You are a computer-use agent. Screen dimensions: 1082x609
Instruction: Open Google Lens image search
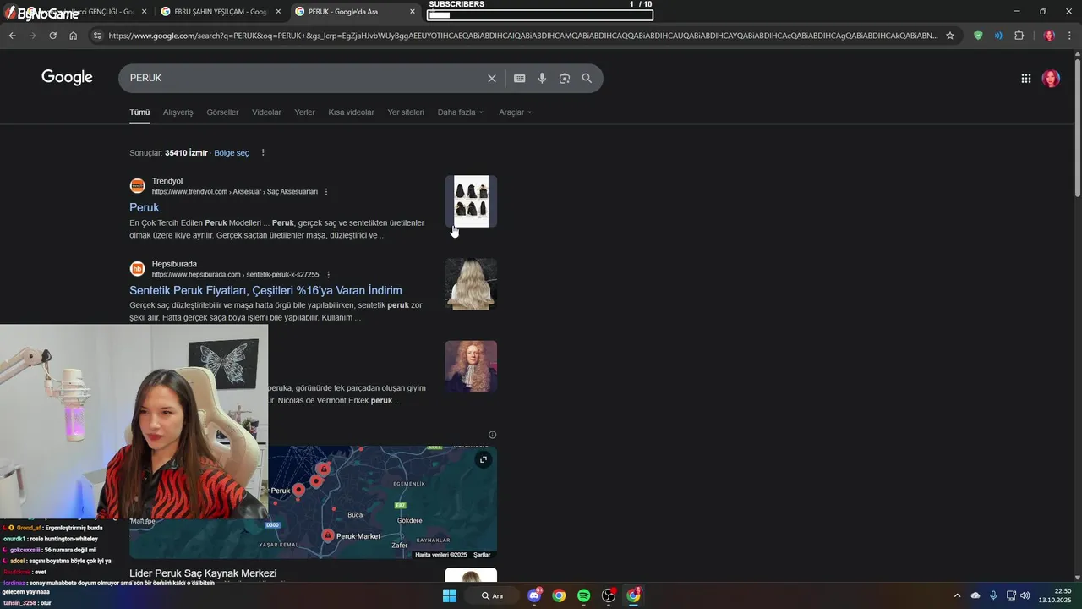click(565, 78)
